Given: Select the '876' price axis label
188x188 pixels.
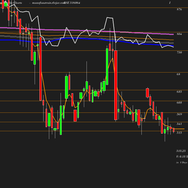Looking at the screenshot, I should [x=179, y=9].
